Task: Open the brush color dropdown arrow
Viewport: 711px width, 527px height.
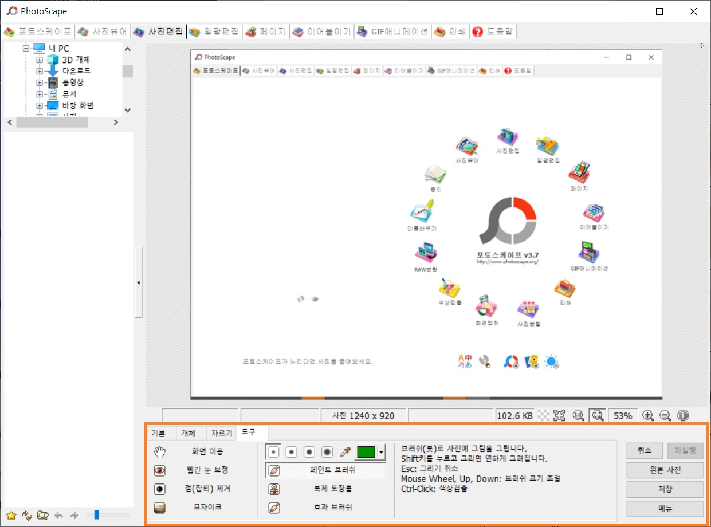Action: click(x=381, y=452)
